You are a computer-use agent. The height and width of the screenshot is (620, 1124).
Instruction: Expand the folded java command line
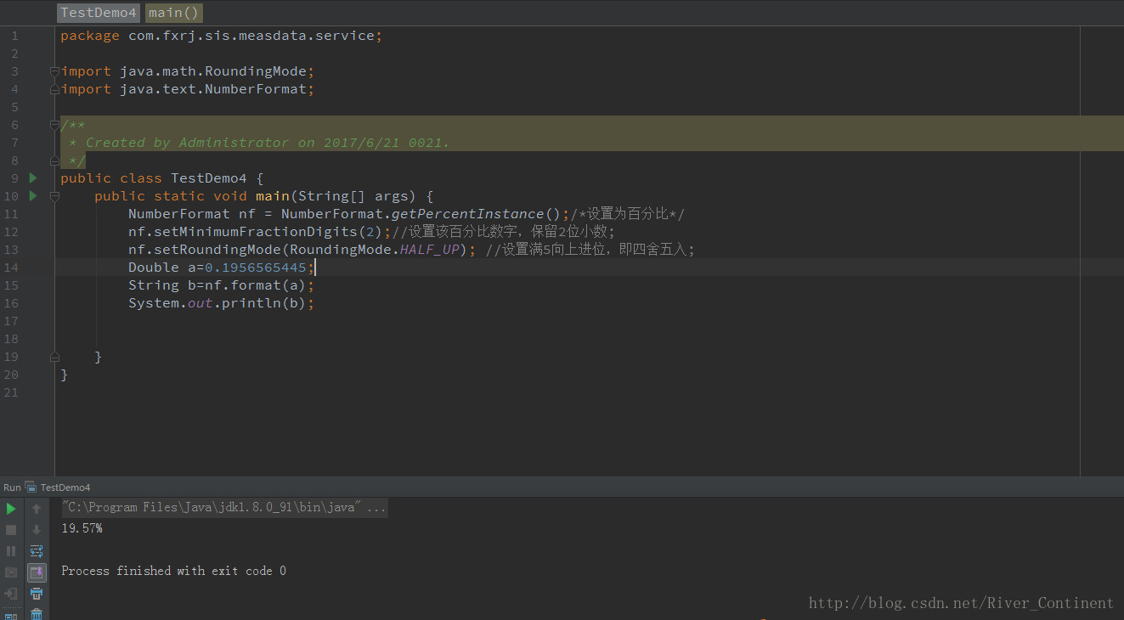point(224,508)
